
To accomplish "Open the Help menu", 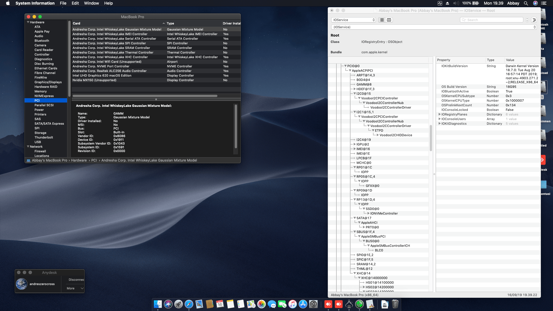I will point(109,3).
